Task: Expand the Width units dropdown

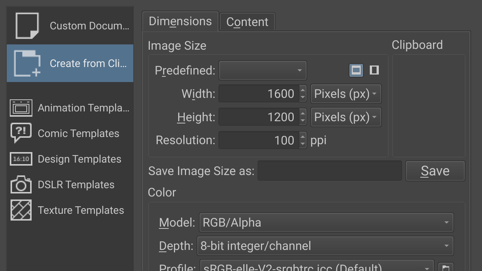Action: pyautogui.click(x=346, y=94)
